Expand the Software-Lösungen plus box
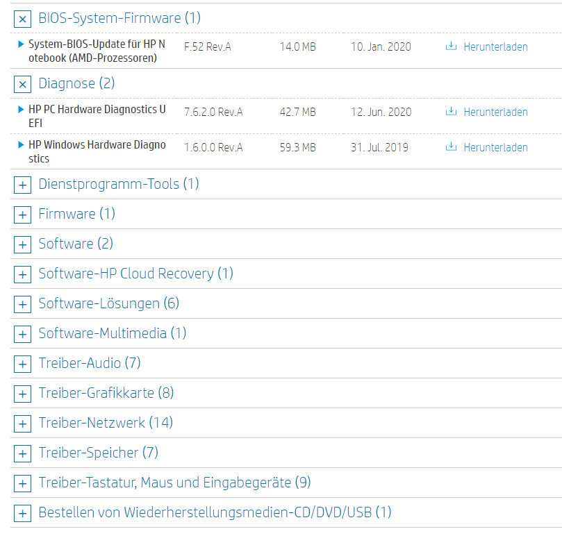 (23, 304)
